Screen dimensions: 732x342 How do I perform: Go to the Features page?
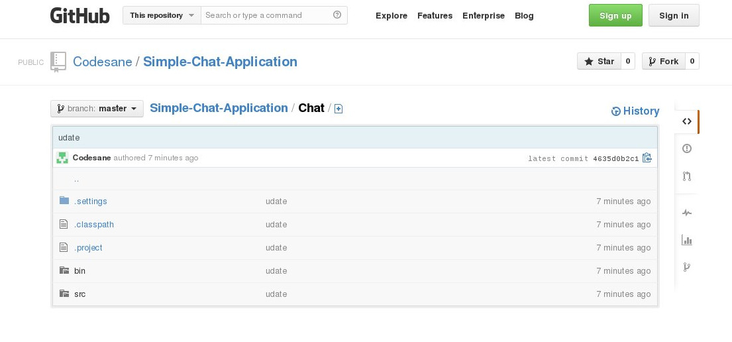click(x=435, y=15)
